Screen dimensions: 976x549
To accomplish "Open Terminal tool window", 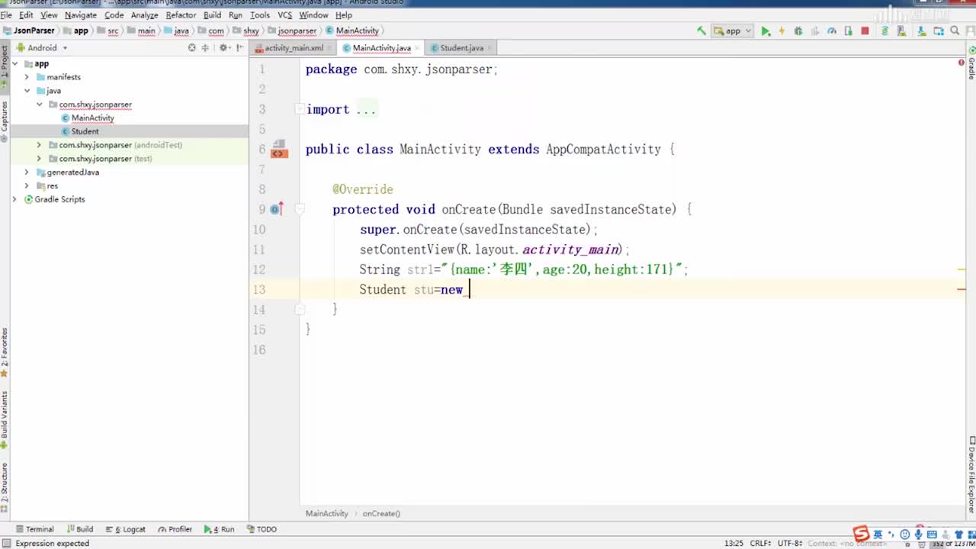I will tap(34, 529).
